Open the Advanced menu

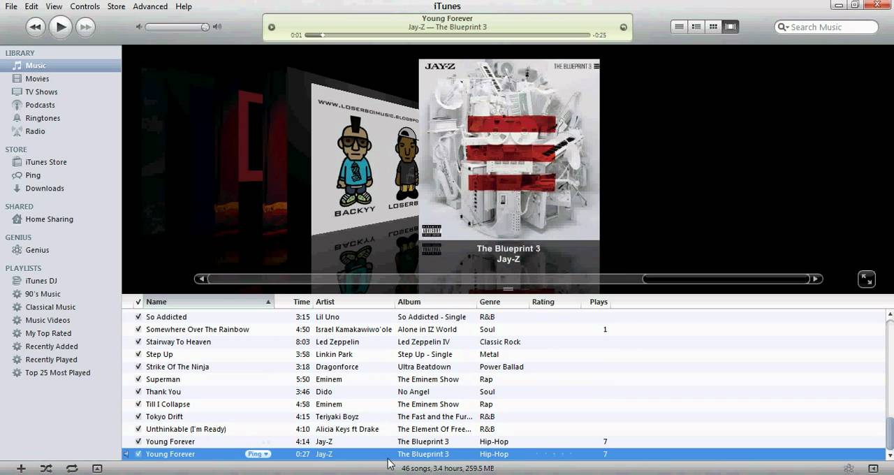(150, 6)
